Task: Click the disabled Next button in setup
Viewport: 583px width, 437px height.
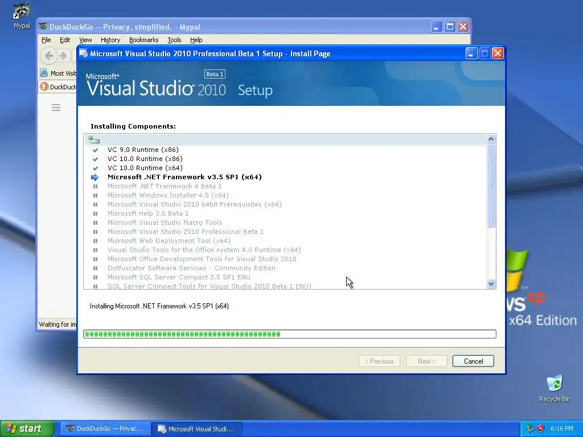Action: coord(426,361)
